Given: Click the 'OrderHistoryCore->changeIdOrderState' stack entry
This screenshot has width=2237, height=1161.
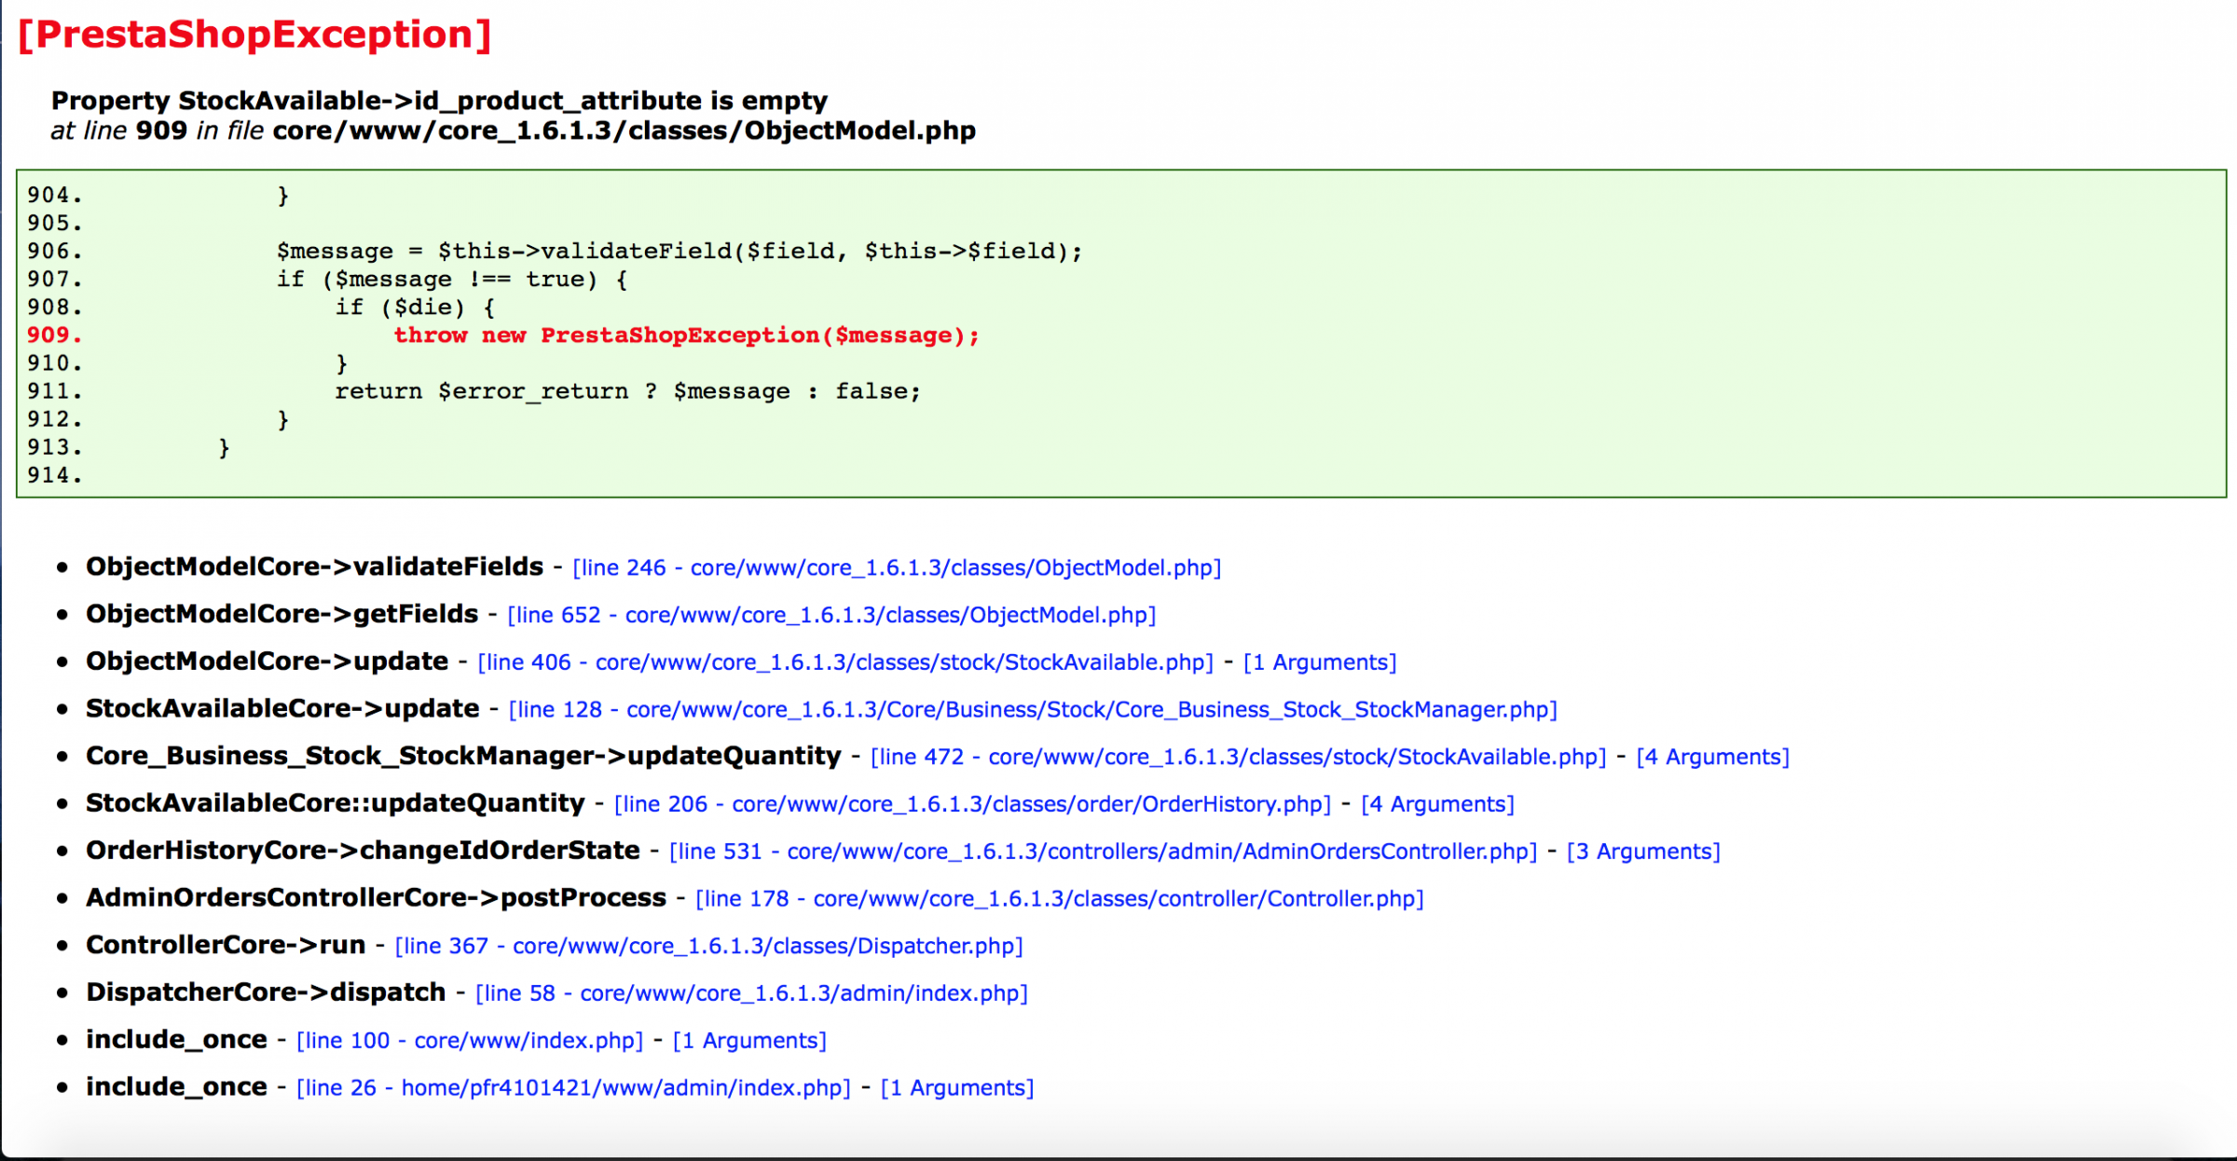Looking at the screenshot, I should click(363, 852).
